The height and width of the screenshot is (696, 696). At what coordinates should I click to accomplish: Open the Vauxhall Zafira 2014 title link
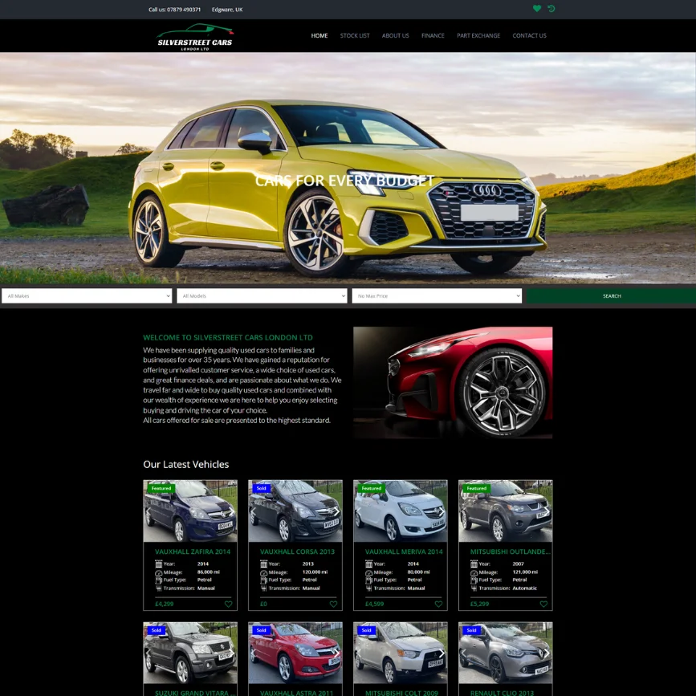(193, 552)
